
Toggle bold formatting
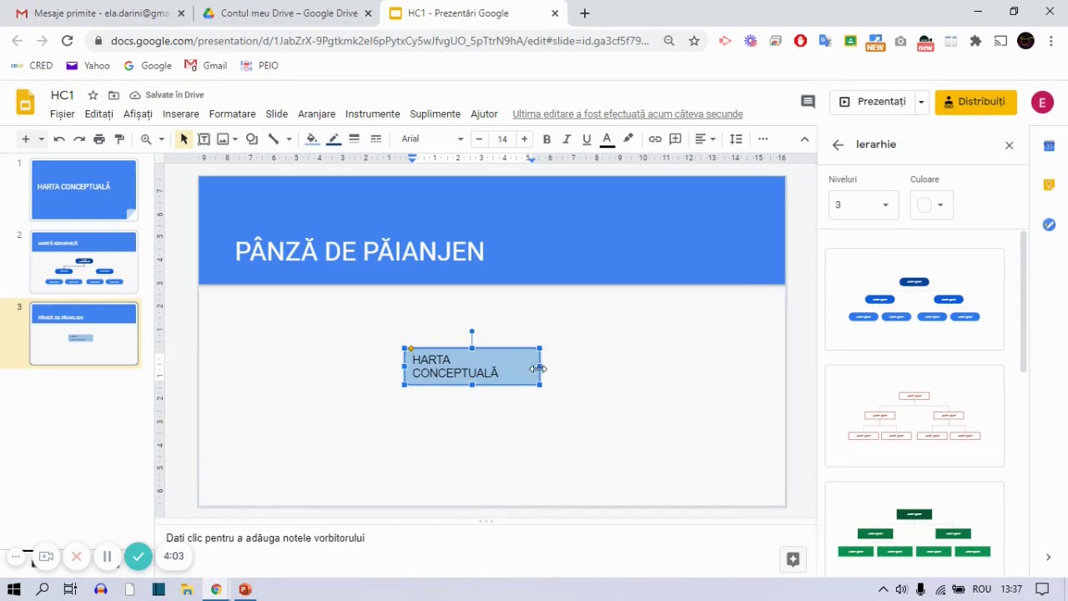pos(547,139)
